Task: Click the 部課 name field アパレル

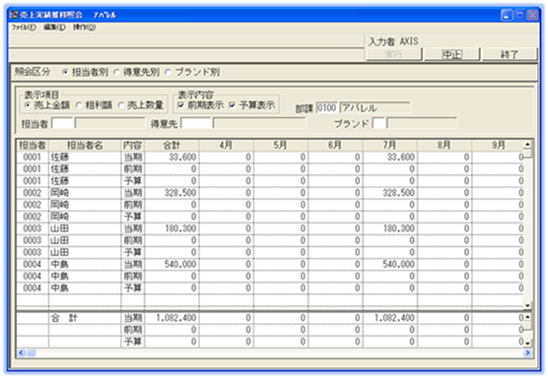Action: (x=375, y=108)
